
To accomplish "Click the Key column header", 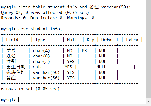I will [x=90, y=40].
